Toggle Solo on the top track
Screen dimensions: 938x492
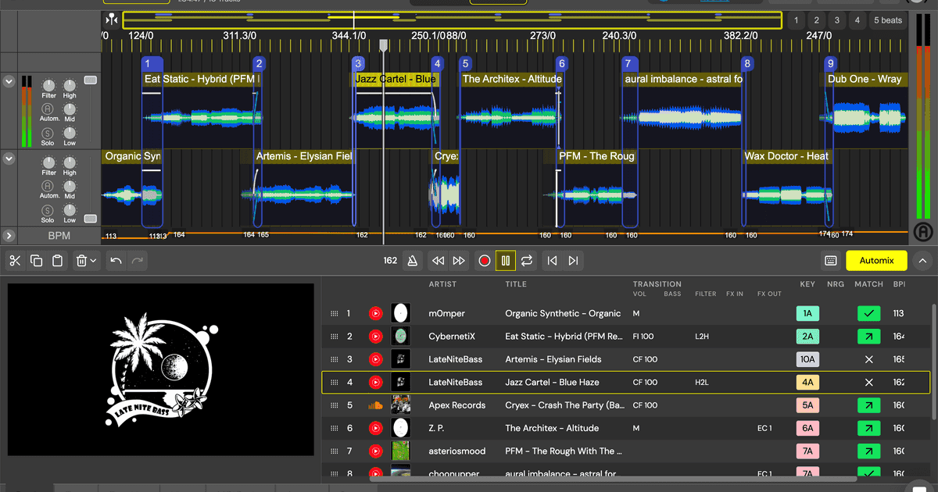[x=48, y=133]
